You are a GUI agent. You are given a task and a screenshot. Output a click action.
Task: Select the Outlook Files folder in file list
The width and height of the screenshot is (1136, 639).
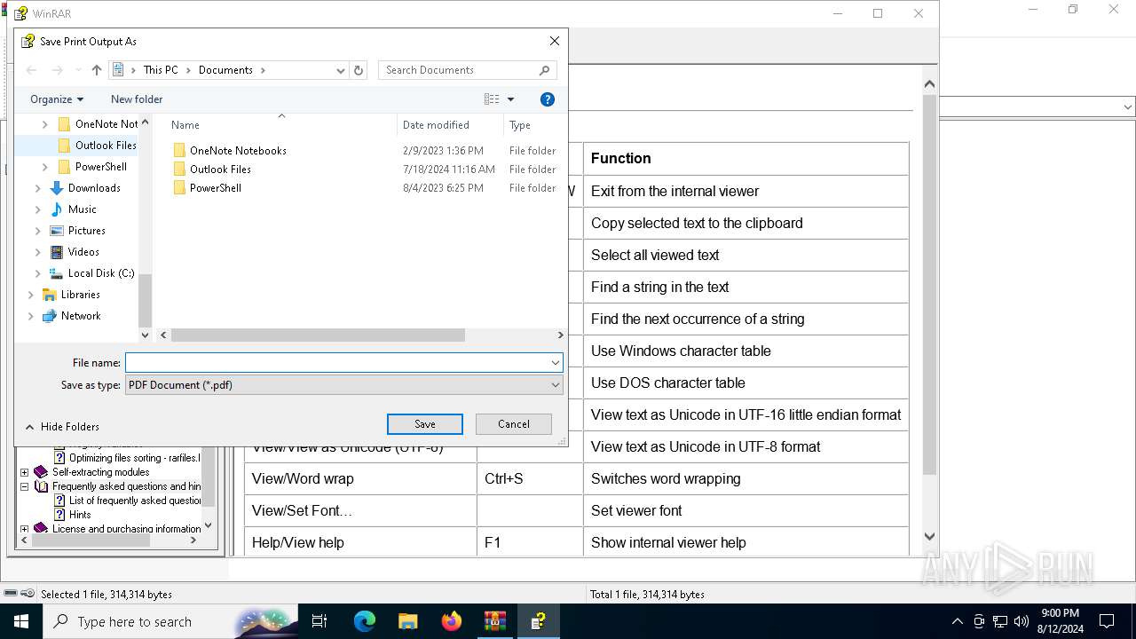(x=220, y=170)
